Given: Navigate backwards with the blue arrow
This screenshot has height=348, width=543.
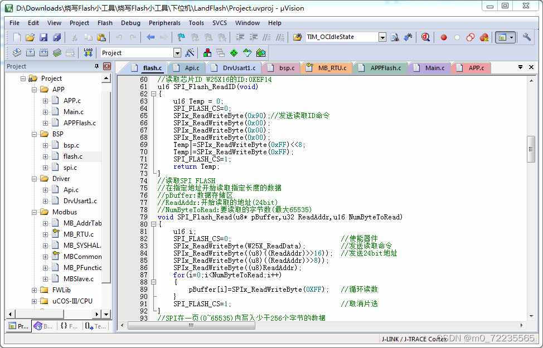Looking at the screenshot, I should point(151,37).
